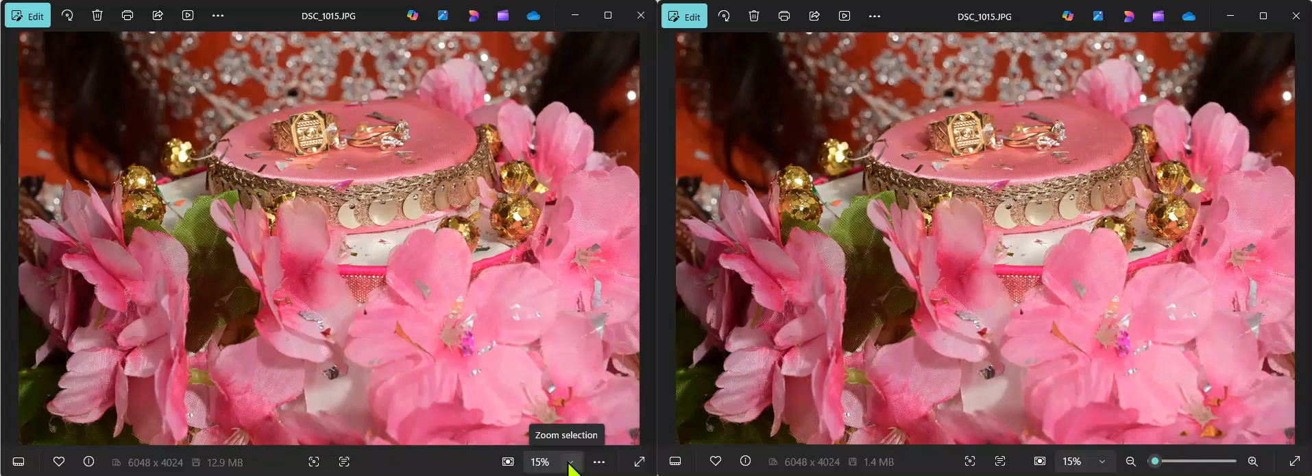Minimize the right Photos window
The image size is (1312, 476).
(x=1230, y=16)
